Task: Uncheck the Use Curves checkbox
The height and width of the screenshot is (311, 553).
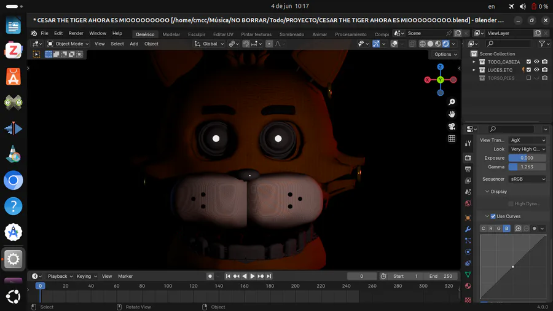Action: [493, 216]
